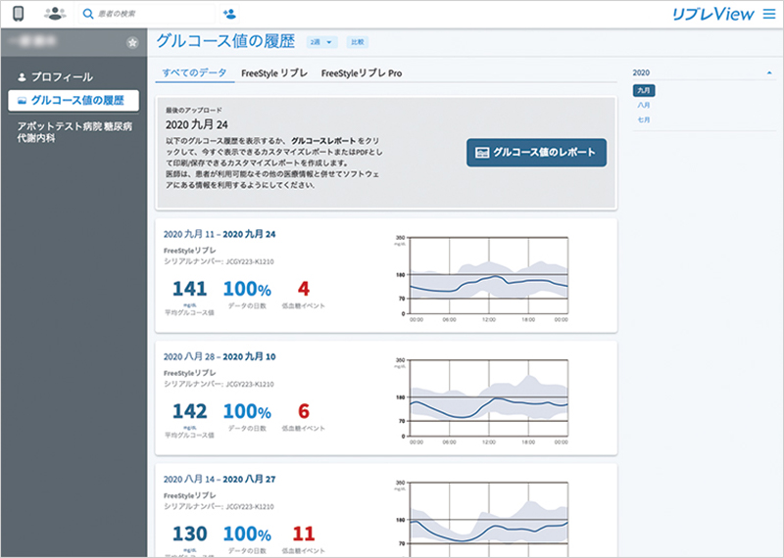
Task: Select 九月 in the month list
Action: coord(644,90)
